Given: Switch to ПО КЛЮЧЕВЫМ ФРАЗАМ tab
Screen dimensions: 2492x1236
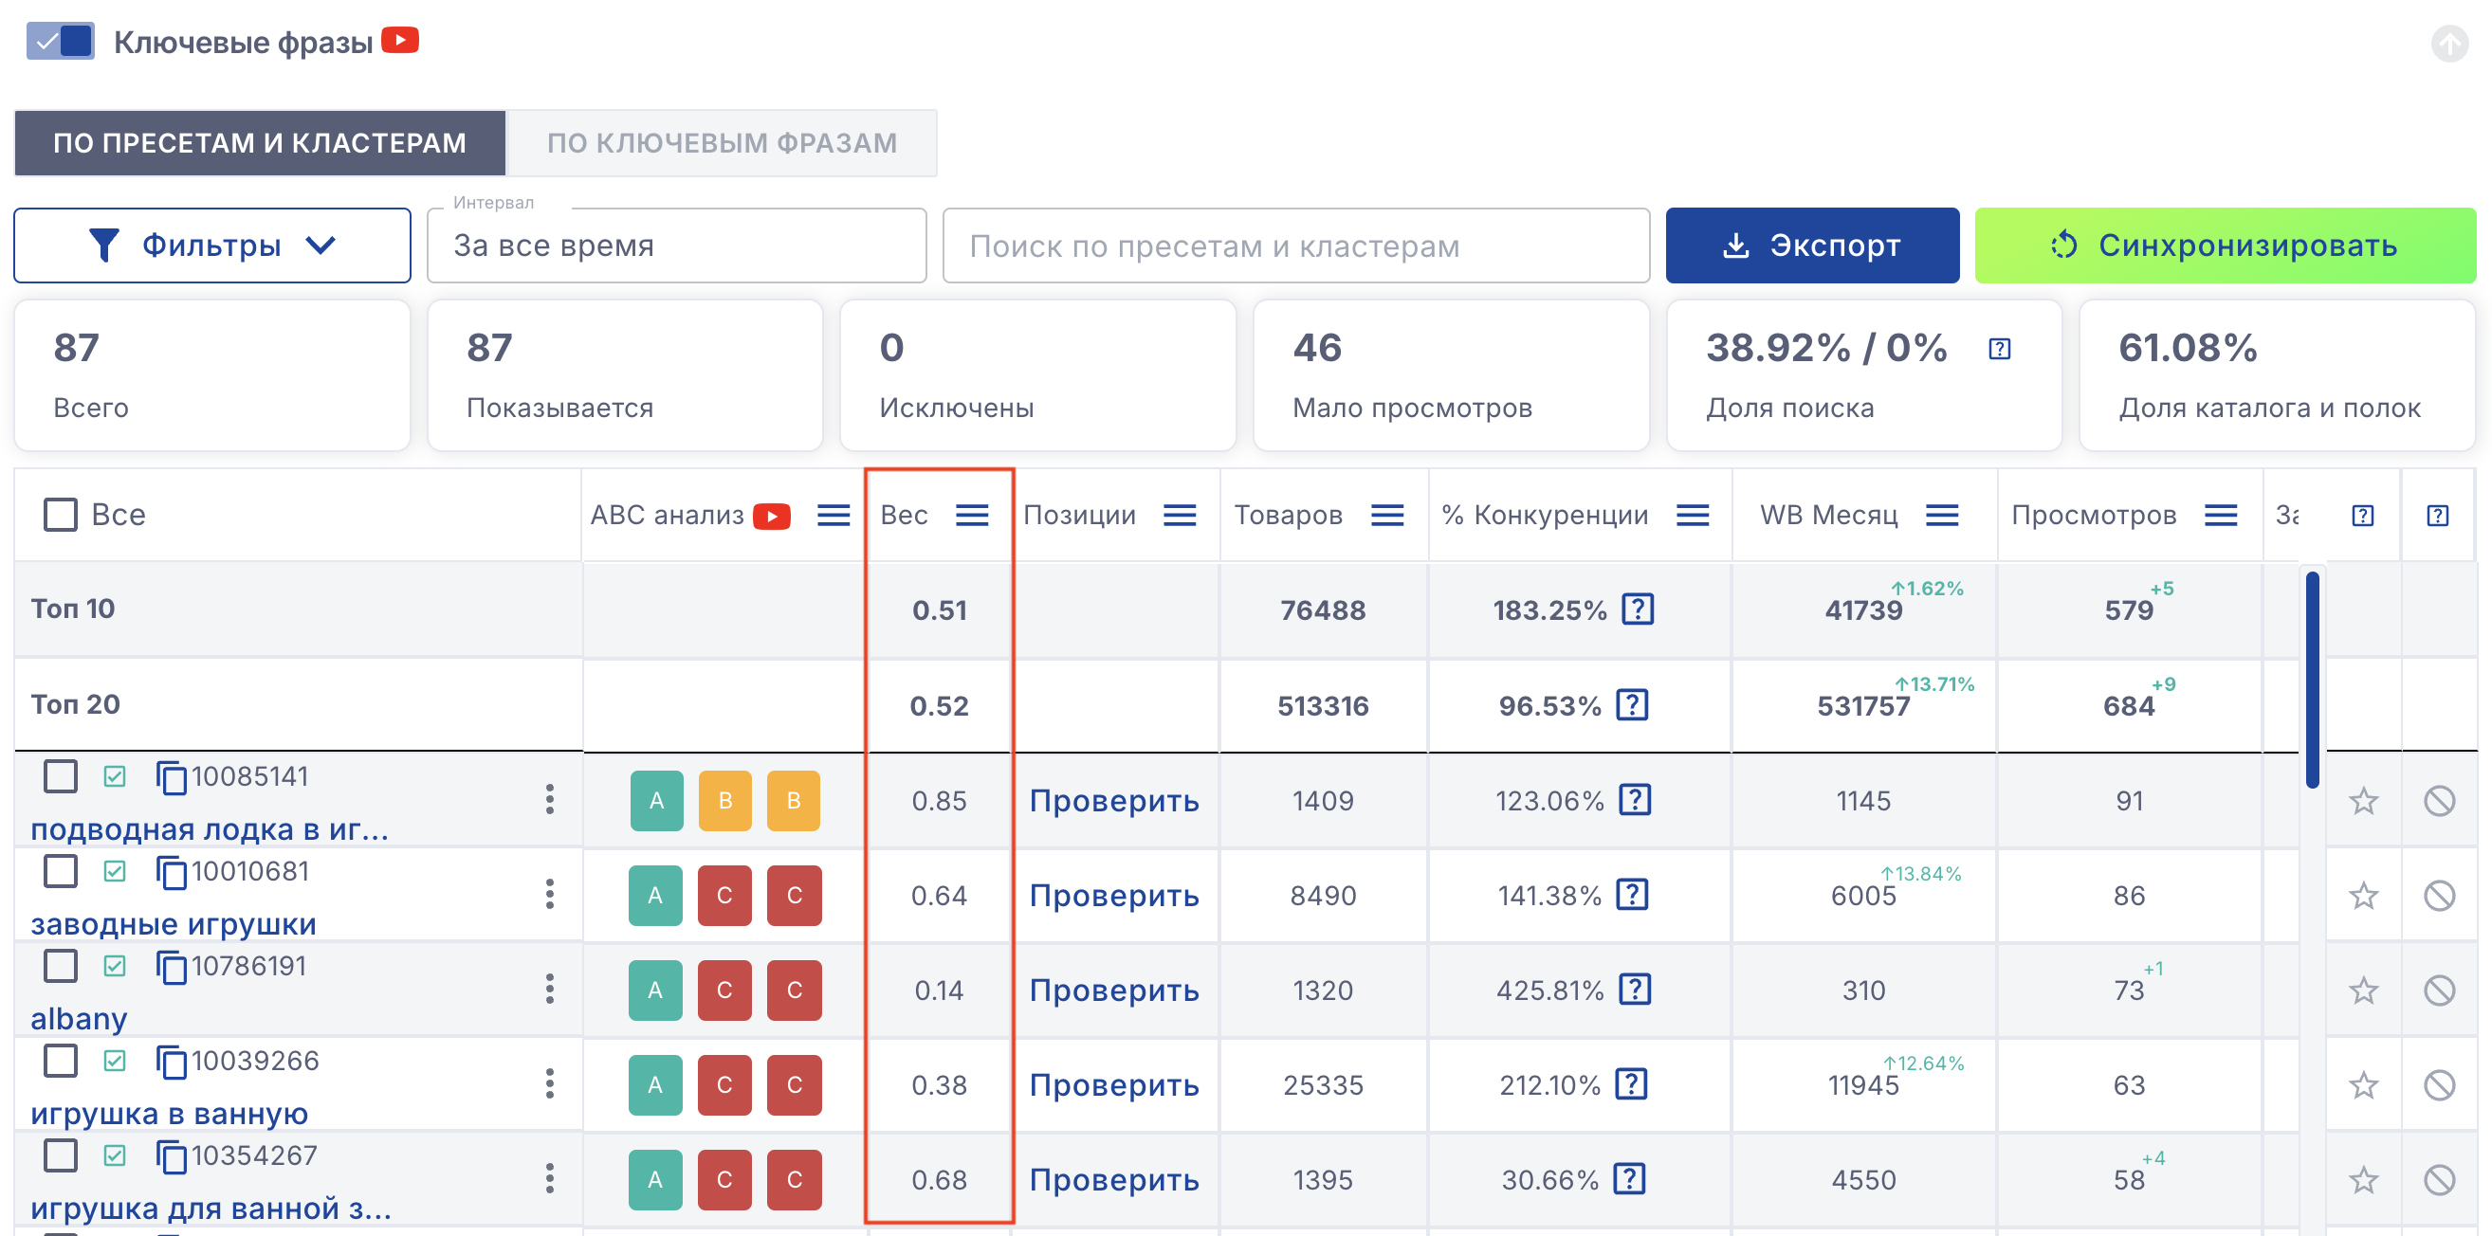Looking at the screenshot, I should tap(722, 143).
